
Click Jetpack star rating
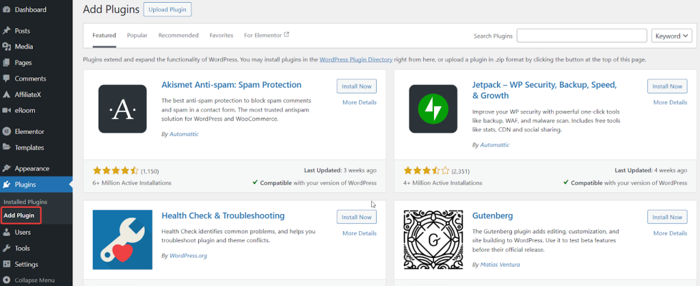click(427, 170)
